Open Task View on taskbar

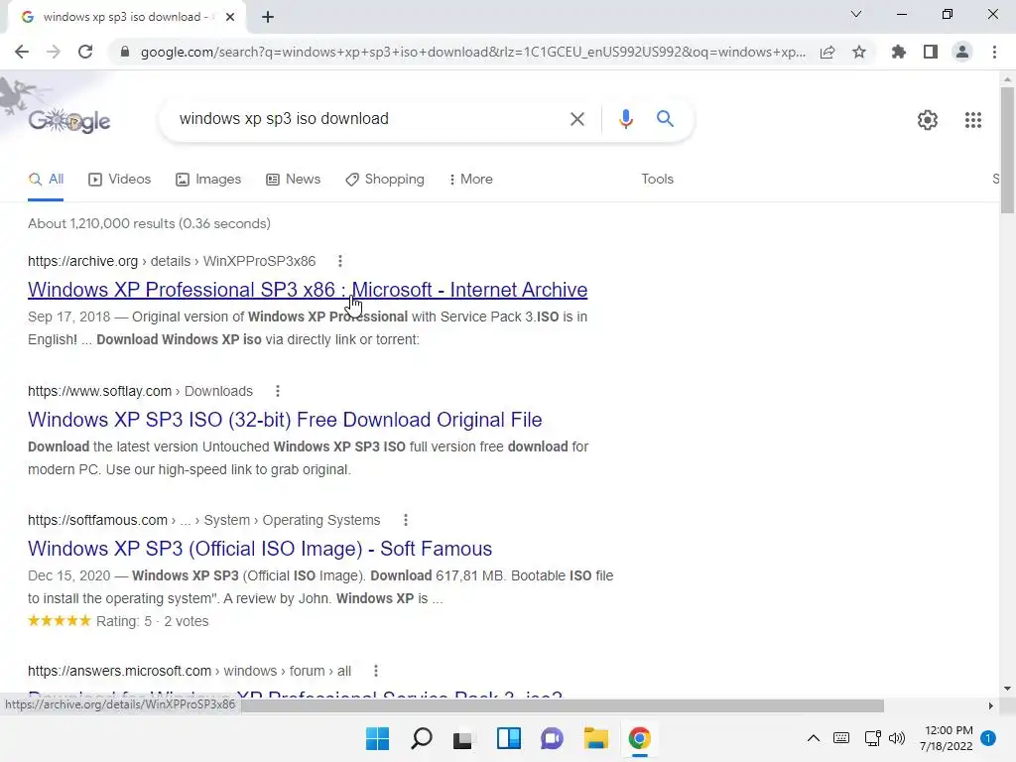point(462,739)
